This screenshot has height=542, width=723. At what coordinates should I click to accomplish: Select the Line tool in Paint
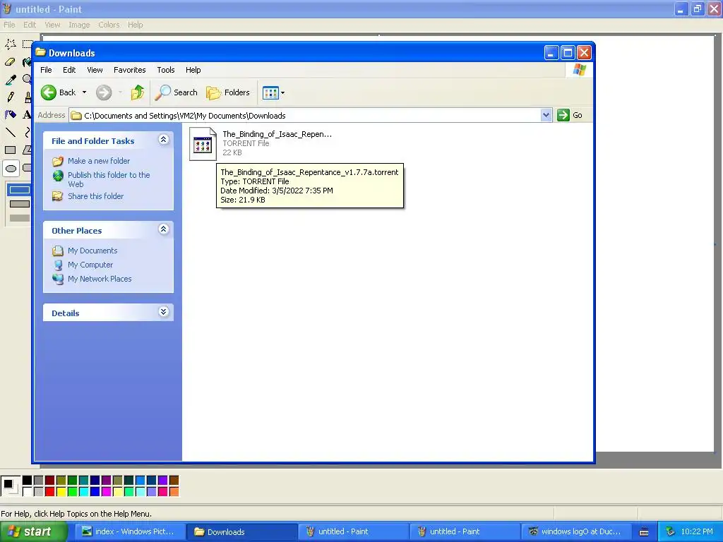point(10,133)
